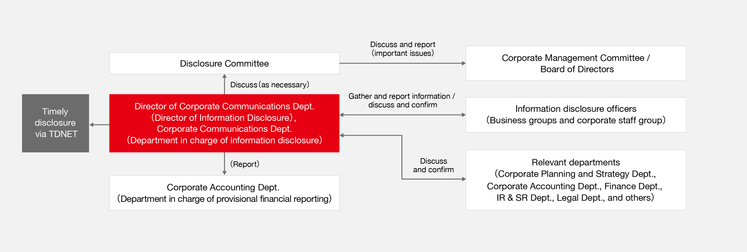Image resolution: width=747 pixels, height=252 pixels.
Task: Click the gray Timely disclosure via TDNET box
Action: 55,123
